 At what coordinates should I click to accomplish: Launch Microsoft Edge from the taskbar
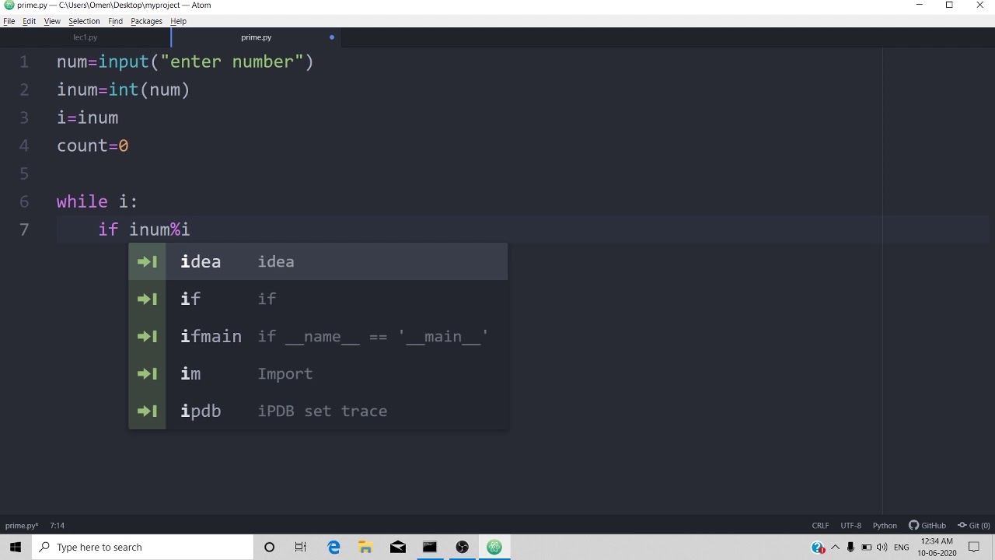coord(333,548)
